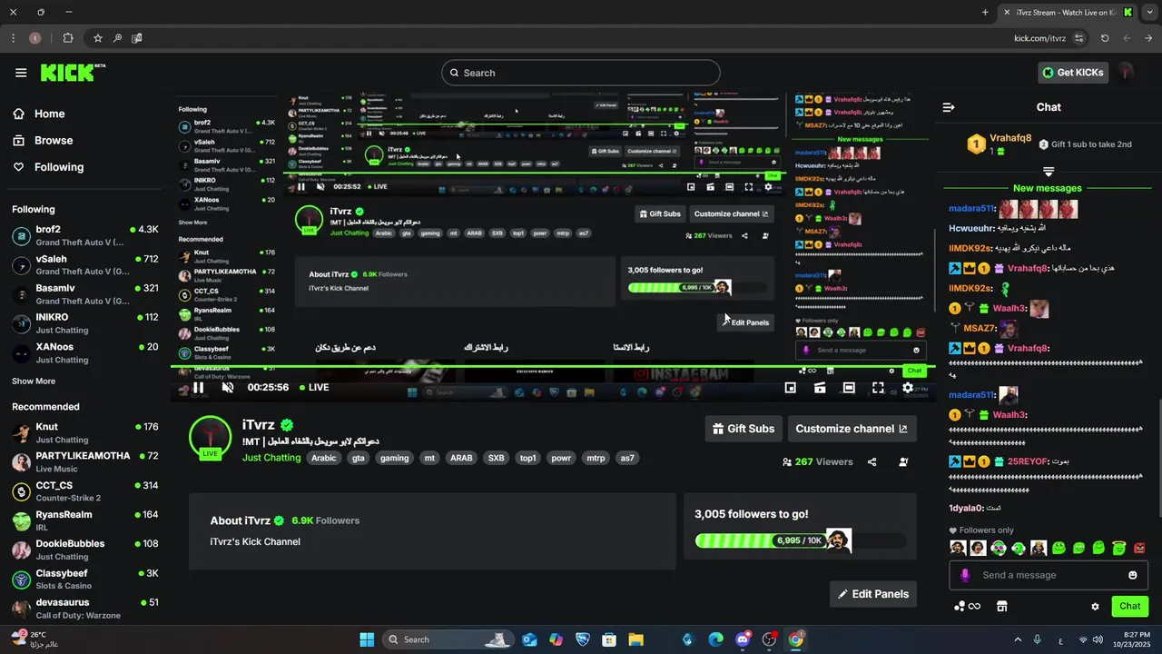This screenshot has width=1162, height=654.
Task: Select the gaming tag
Action: click(394, 458)
